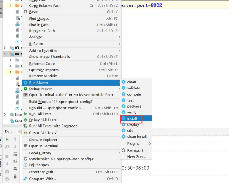Open the Plugins submenu
Viewport: 241px width, 185px height.
[x=136, y=143]
